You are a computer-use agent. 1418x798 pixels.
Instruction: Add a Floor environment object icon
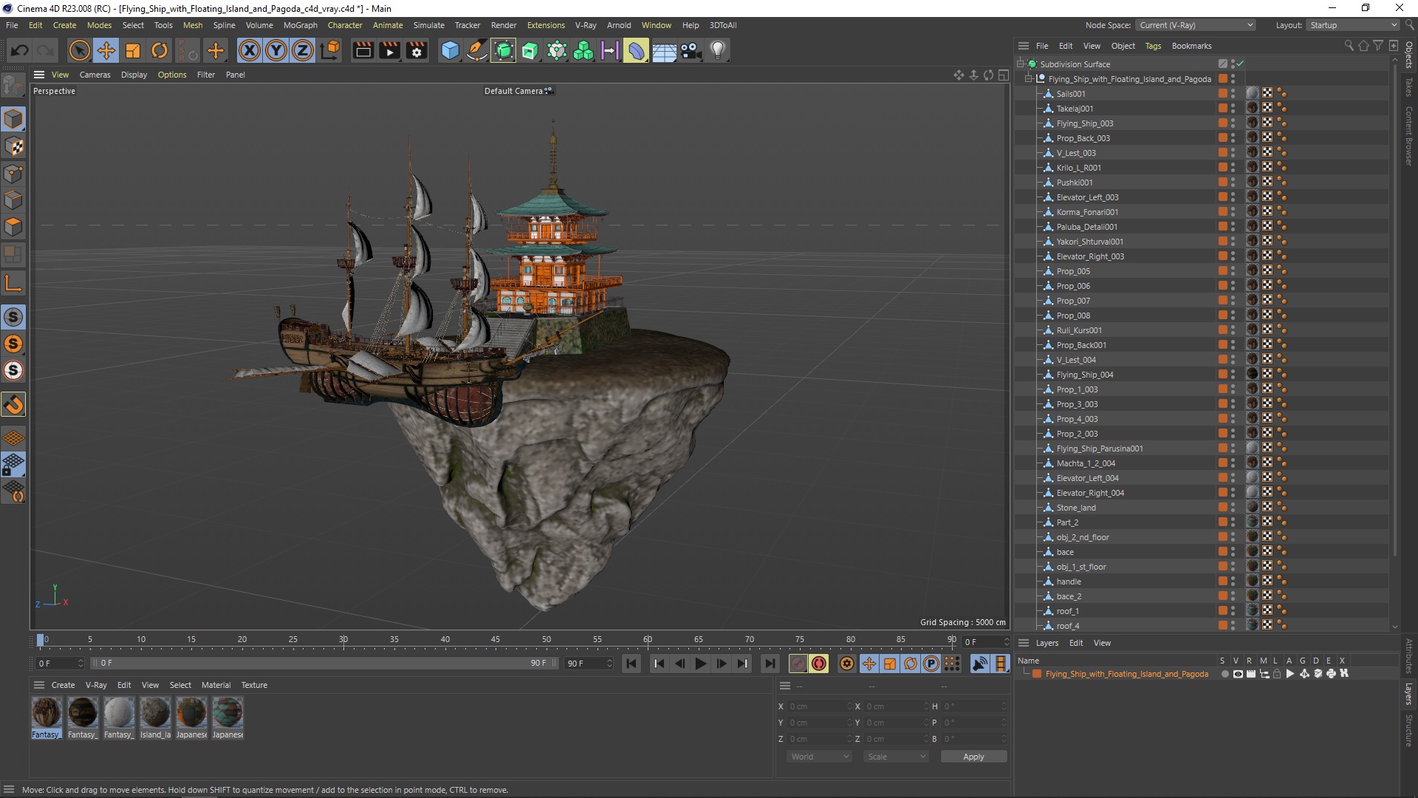pyautogui.click(x=664, y=50)
